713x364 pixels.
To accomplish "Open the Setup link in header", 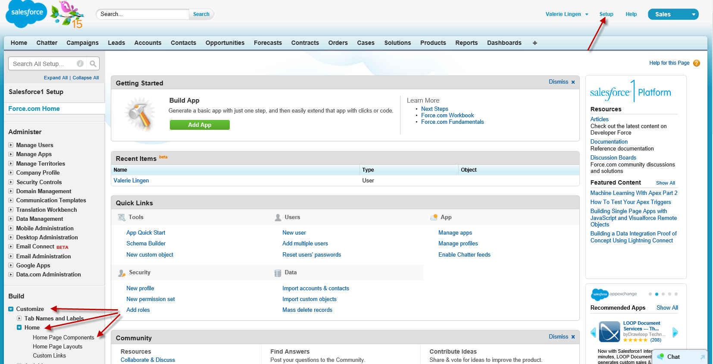I will [x=606, y=14].
